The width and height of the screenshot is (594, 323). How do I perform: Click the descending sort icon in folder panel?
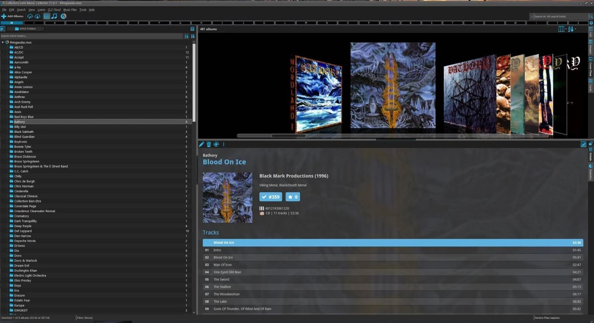point(193,36)
